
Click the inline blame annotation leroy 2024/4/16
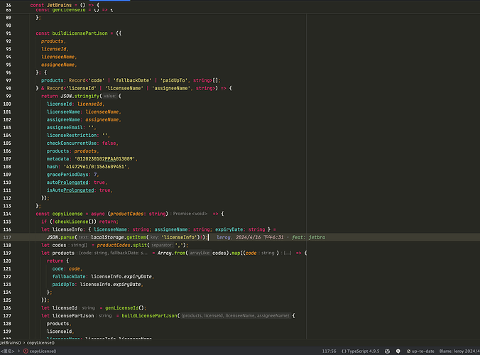(271, 237)
